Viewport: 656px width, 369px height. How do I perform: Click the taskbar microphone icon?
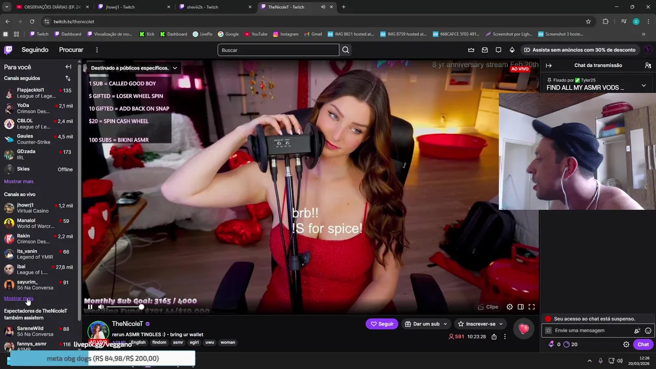point(601,361)
